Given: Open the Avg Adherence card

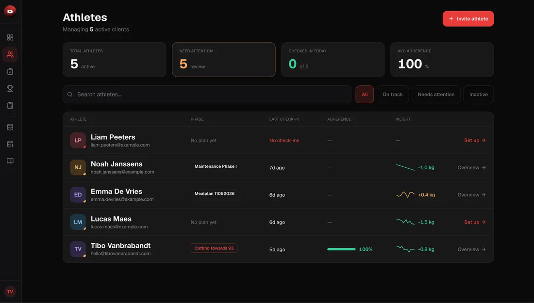Looking at the screenshot, I should point(442,60).
